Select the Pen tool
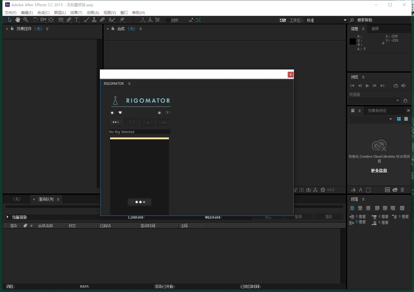This screenshot has width=414, height=292. [x=69, y=20]
